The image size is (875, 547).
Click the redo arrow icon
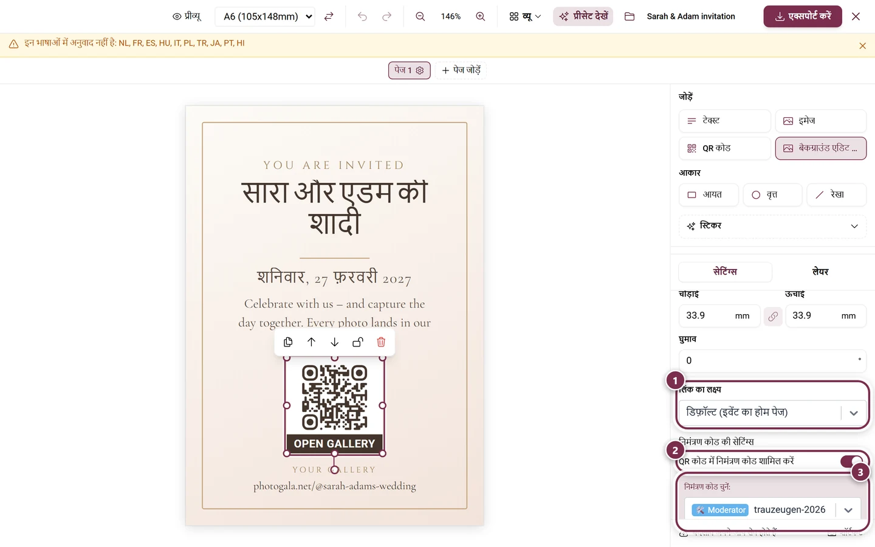(x=386, y=16)
